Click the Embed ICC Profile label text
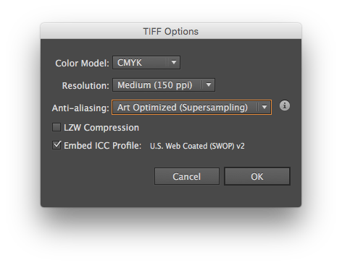 pyautogui.click(x=102, y=146)
